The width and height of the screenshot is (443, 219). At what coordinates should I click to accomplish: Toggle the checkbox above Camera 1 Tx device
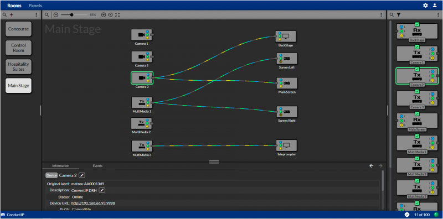(x=417, y=47)
